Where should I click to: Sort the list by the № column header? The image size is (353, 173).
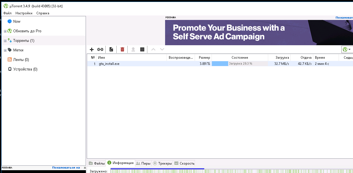coord(92,58)
